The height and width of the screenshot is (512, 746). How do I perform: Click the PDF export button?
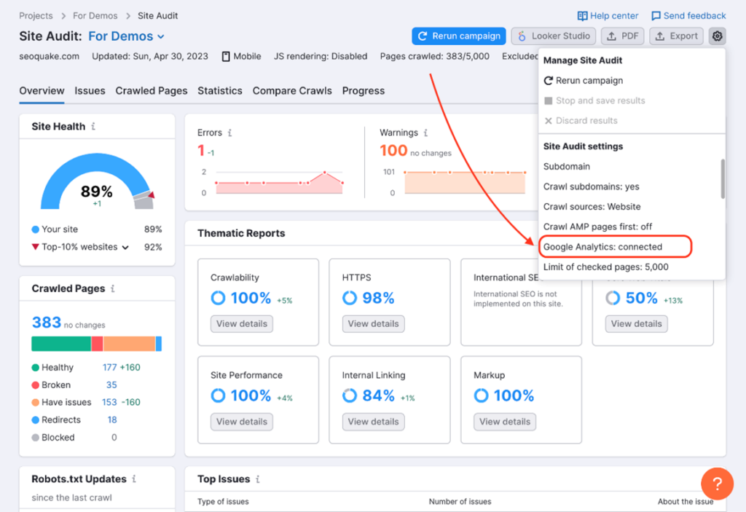623,36
